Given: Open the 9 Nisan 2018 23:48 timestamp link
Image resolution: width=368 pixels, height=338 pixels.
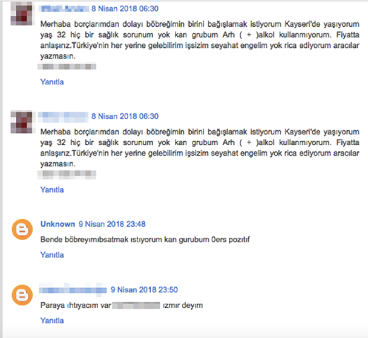Looking at the screenshot, I should (112, 224).
